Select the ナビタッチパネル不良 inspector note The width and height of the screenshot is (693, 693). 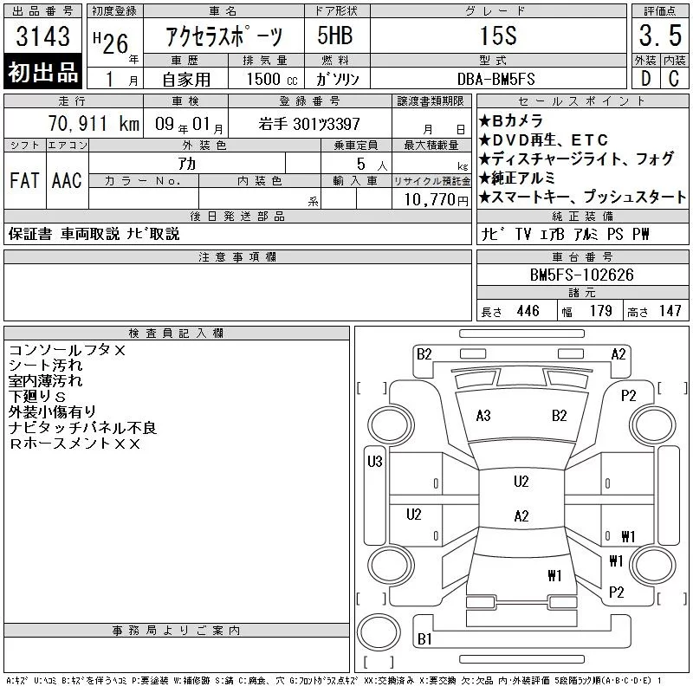pyautogui.click(x=82, y=427)
